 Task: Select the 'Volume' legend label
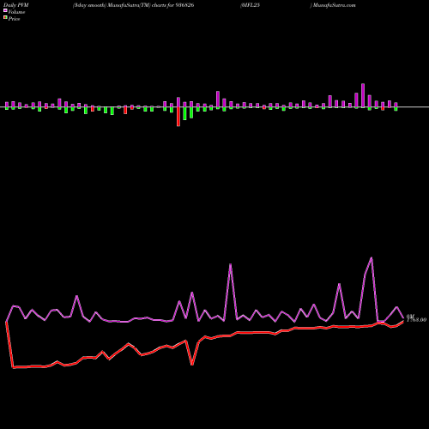16,12
